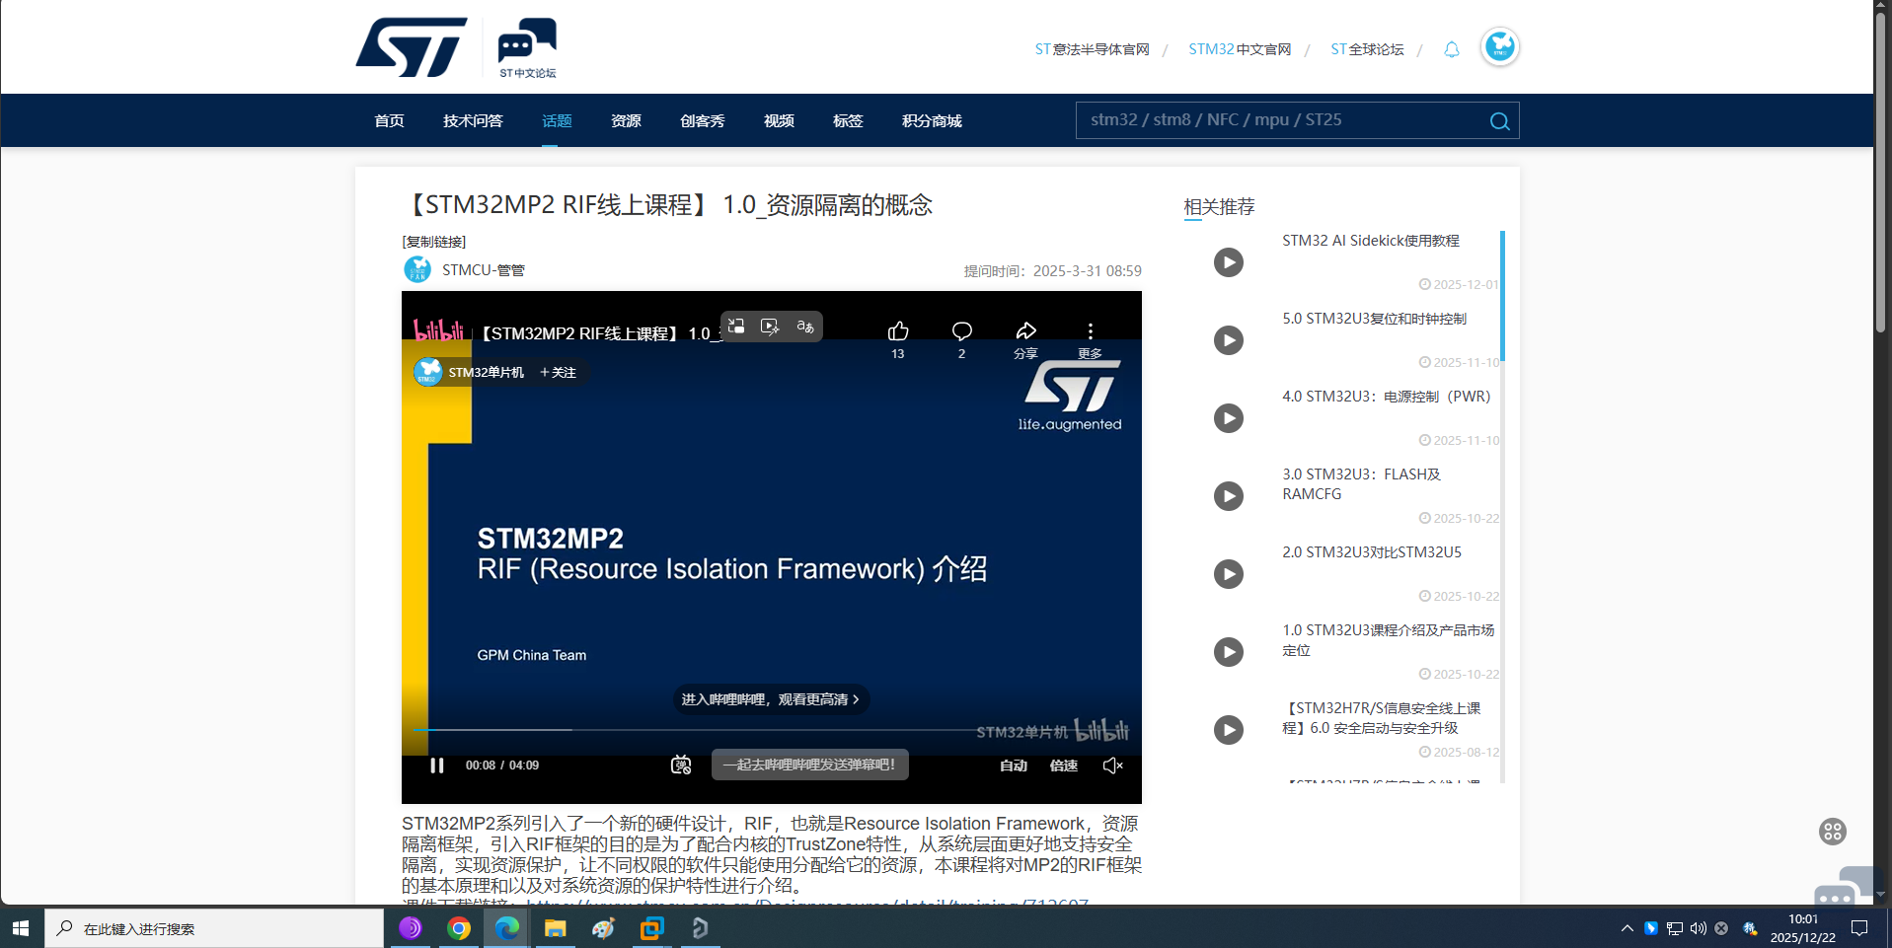The image size is (1892, 948).
Task: Click the play icon for 5.0 STM32U3复位和时钟控制
Action: coord(1228,340)
